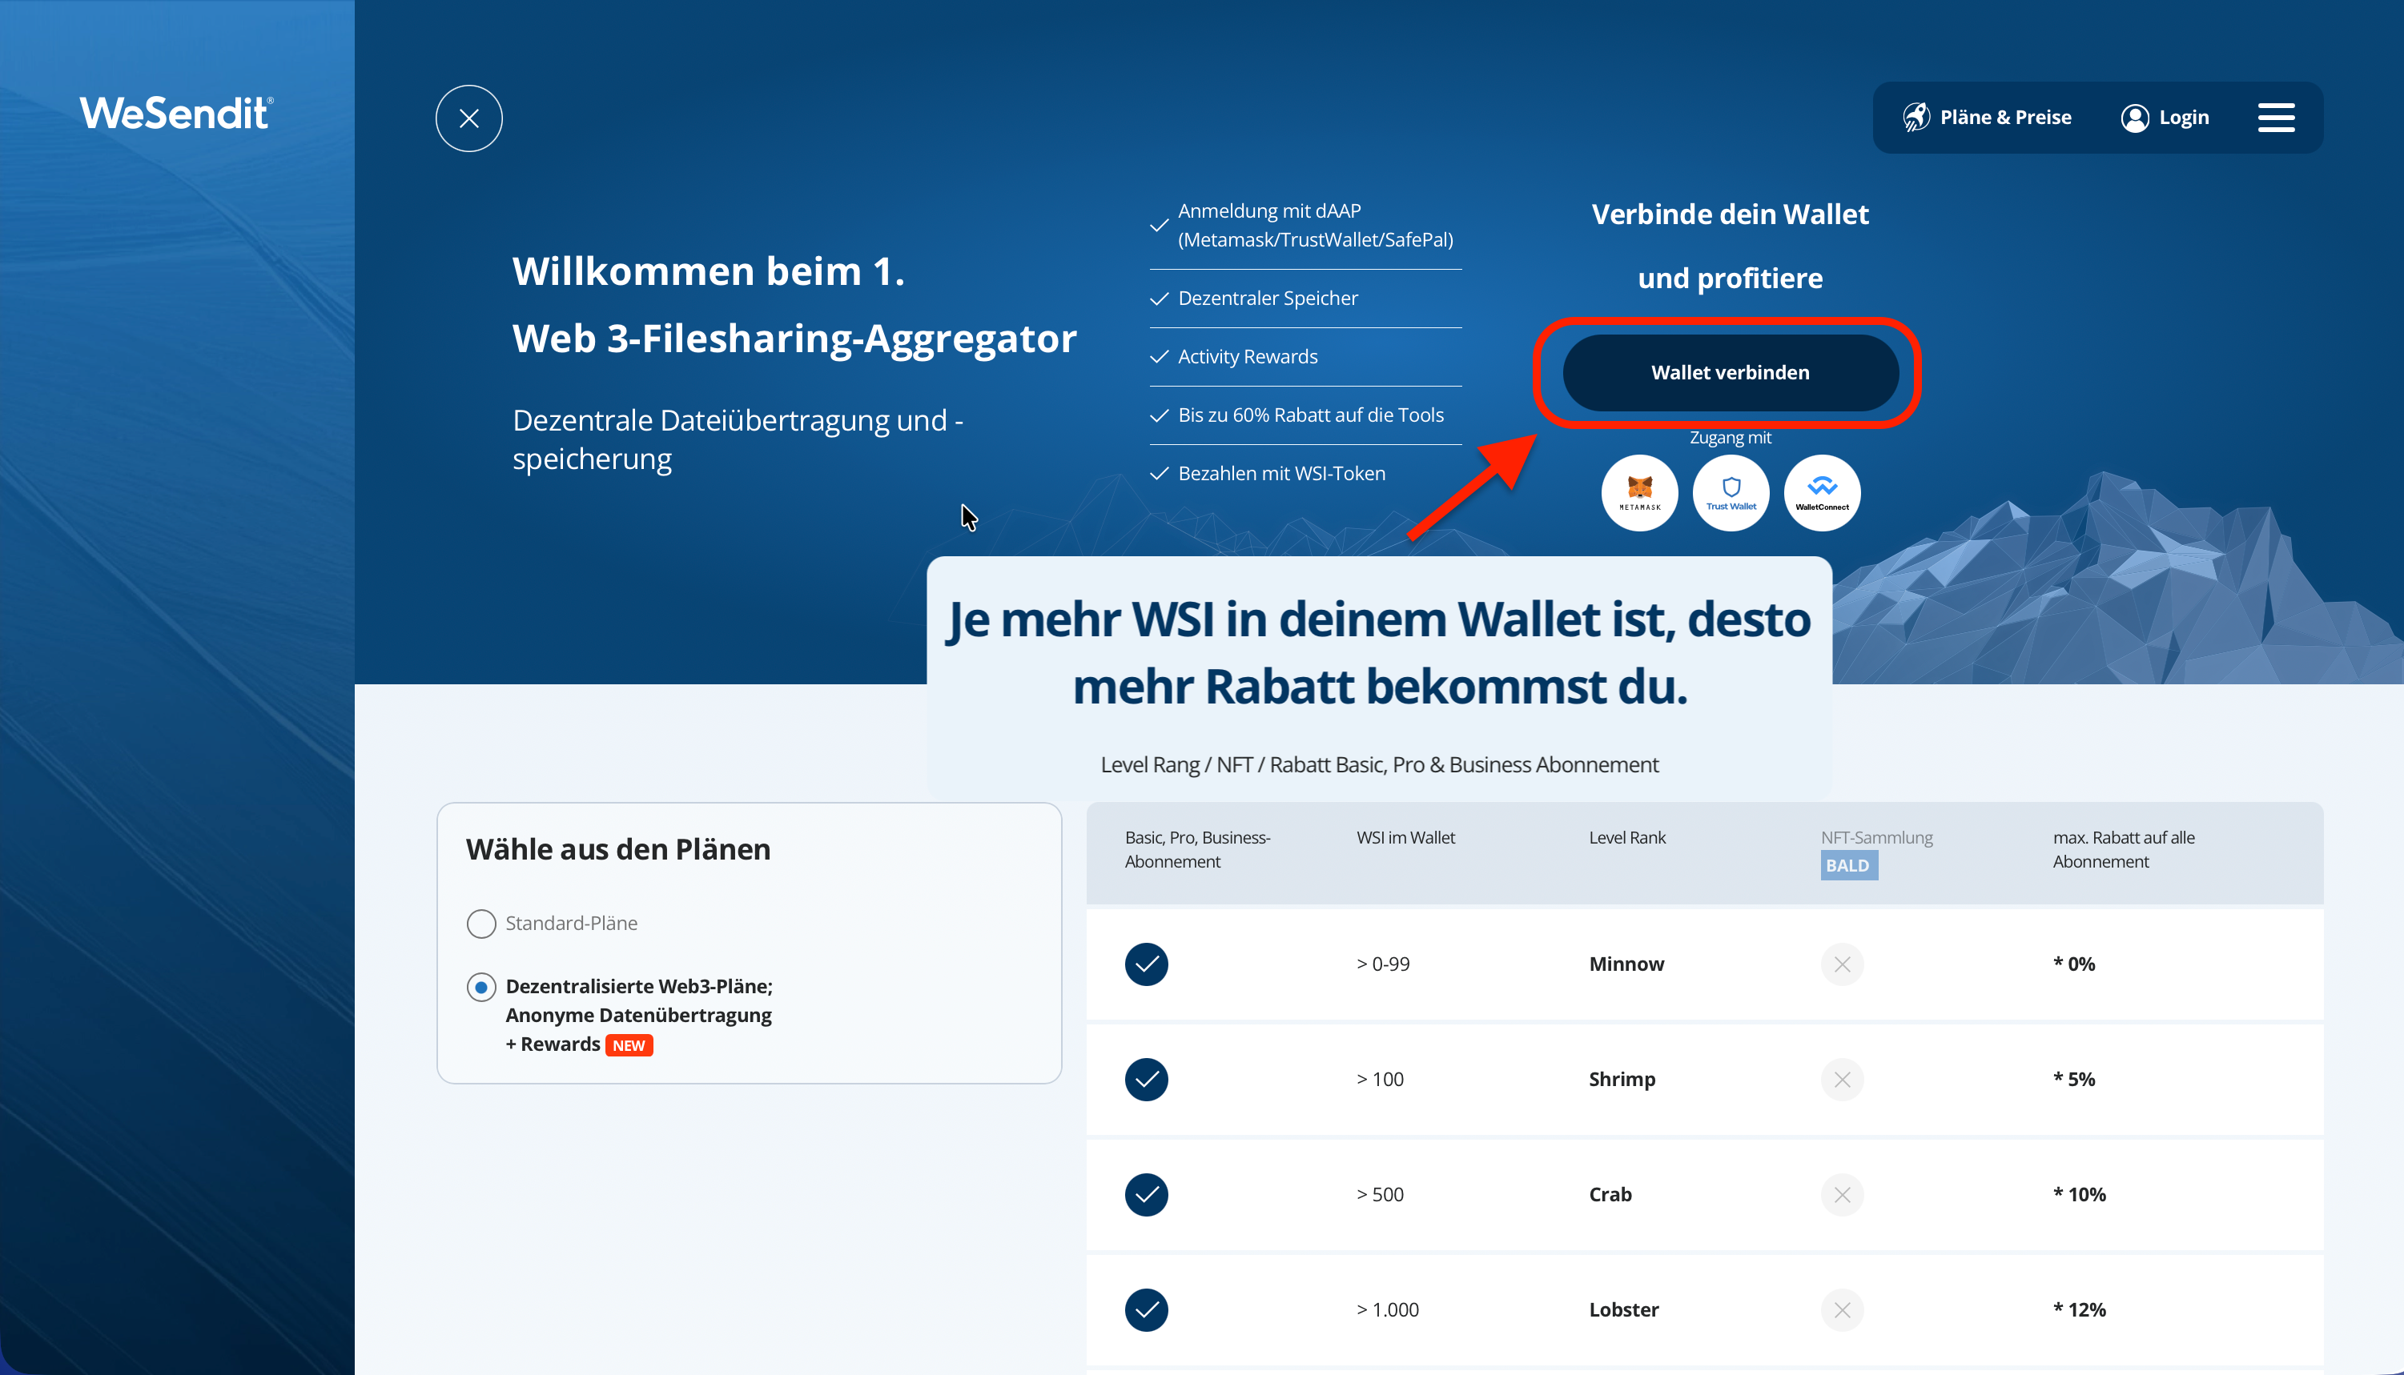
Task: Click the Login user icon
Action: [x=2134, y=118]
